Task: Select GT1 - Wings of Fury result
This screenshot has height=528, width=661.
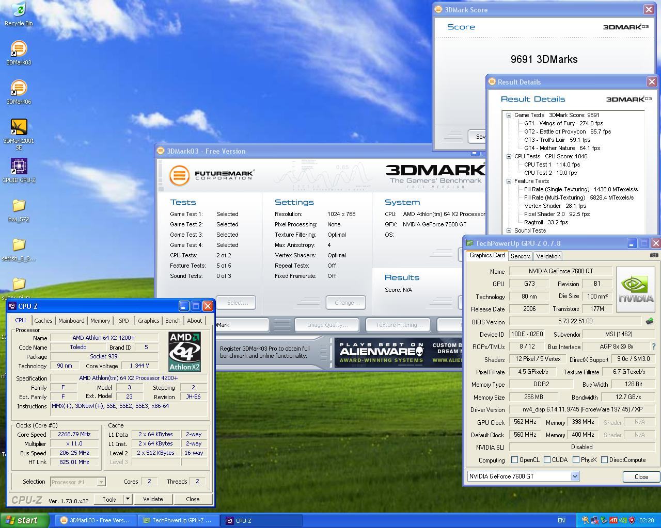Action: click(563, 123)
